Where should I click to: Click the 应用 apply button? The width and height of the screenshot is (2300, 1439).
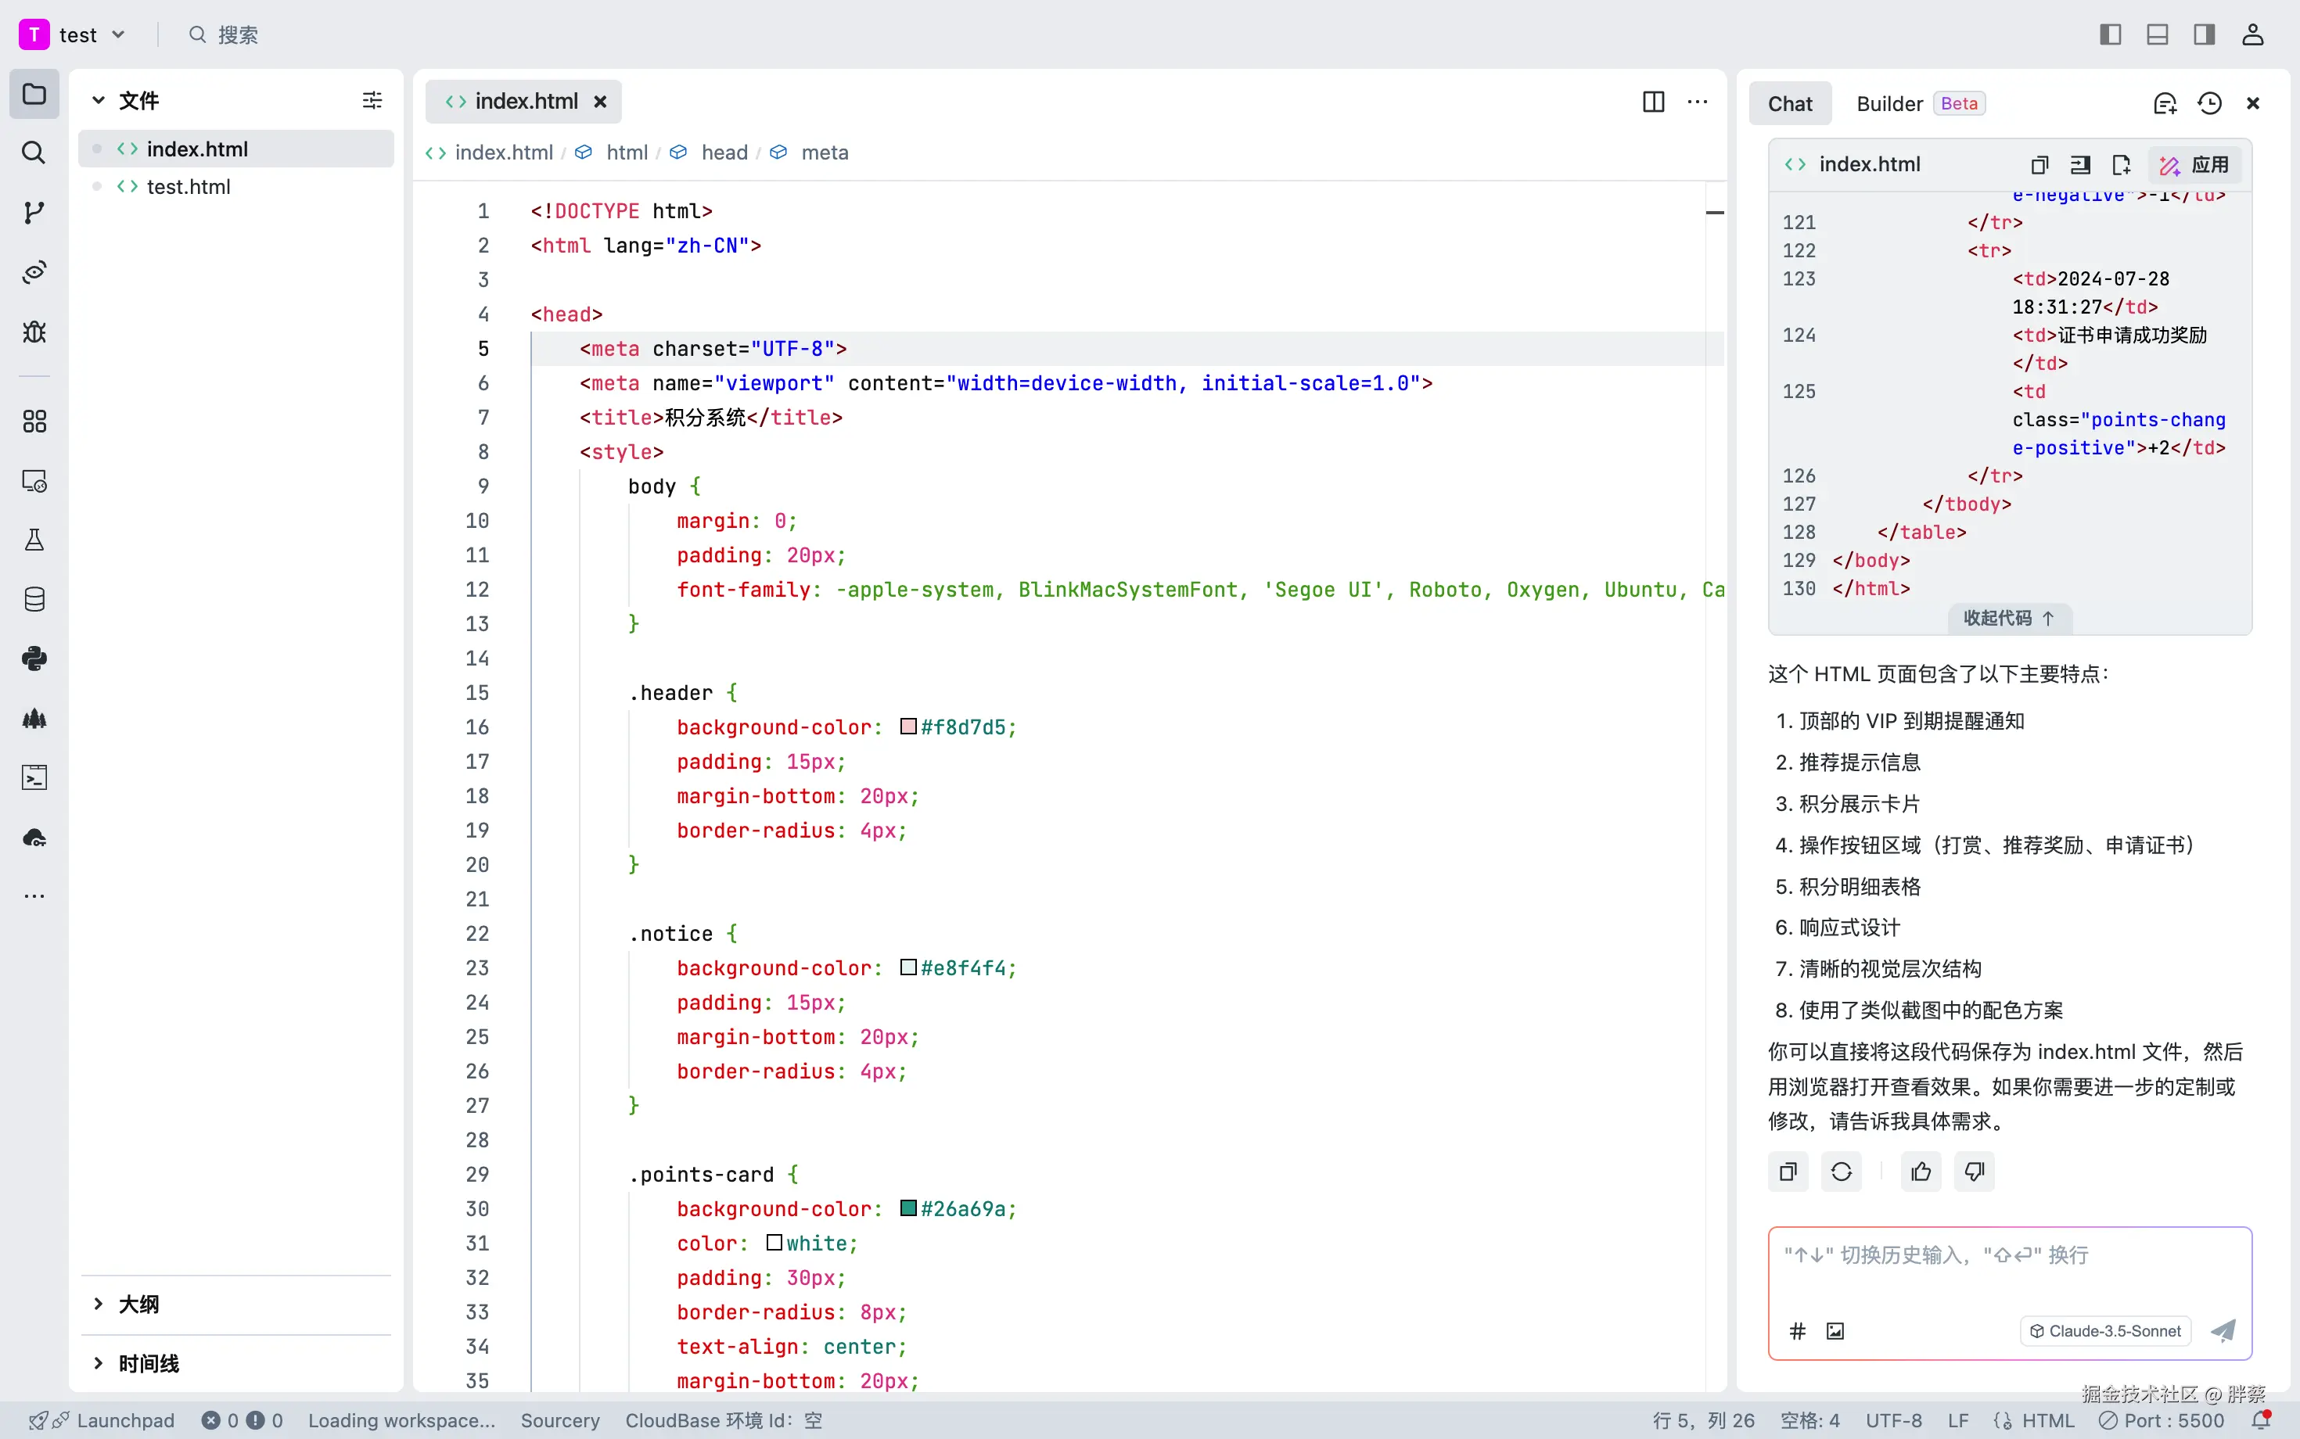pos(2194,165)
